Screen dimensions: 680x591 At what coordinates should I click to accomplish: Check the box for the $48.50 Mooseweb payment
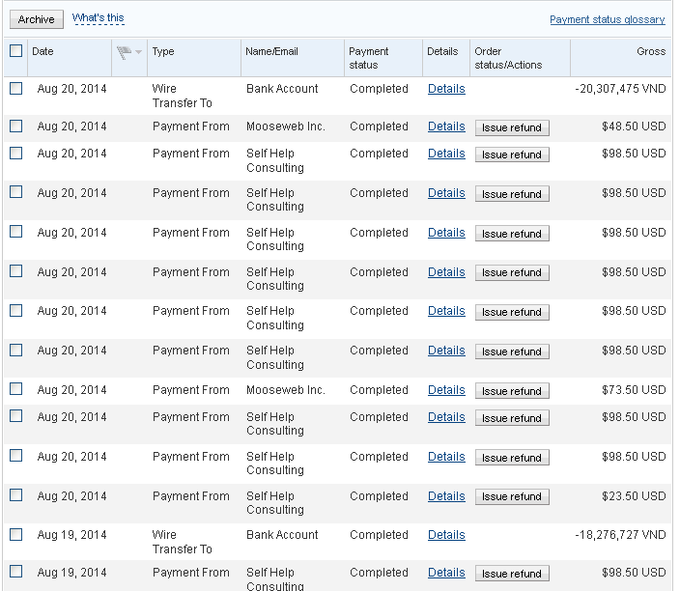click(15, 127)
